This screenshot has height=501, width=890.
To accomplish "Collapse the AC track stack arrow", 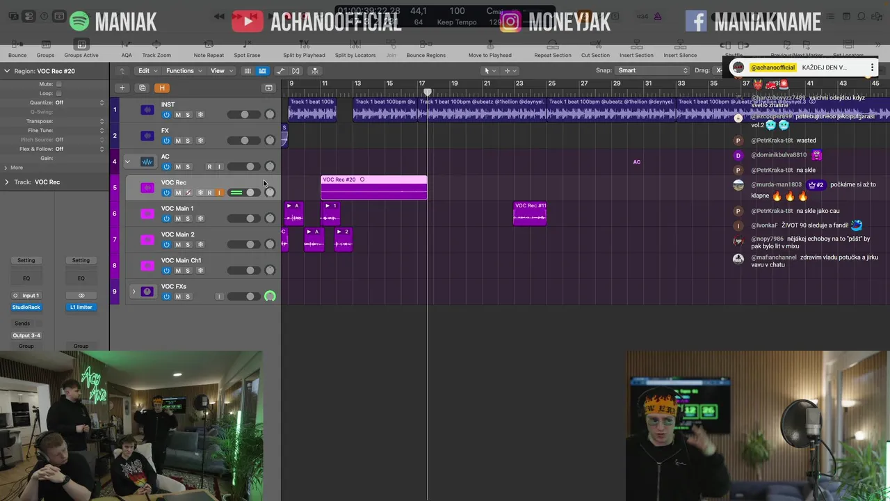I will click(127, 161).
